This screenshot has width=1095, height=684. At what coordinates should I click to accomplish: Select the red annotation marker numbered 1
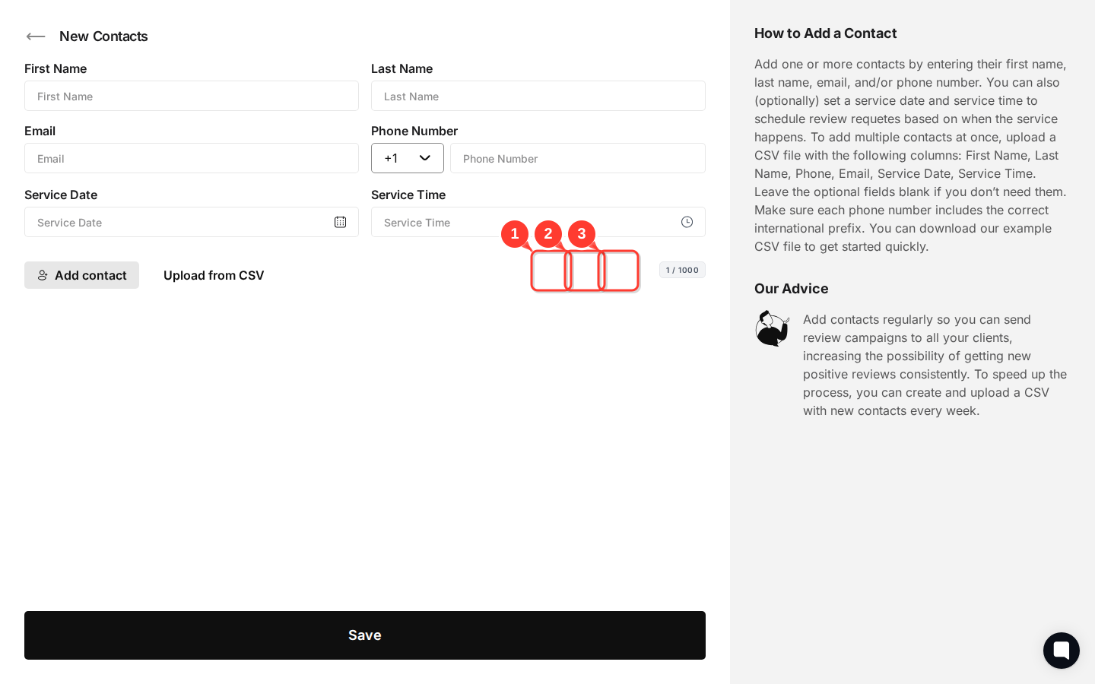click(x=515, y=234)
